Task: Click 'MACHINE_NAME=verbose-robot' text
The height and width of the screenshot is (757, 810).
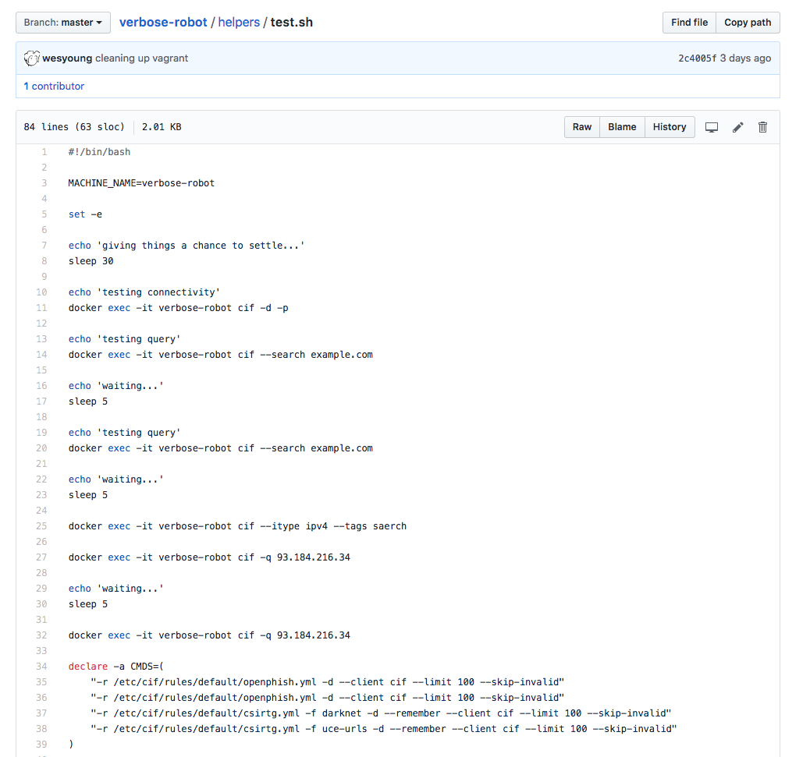Action: pos(141,183)
